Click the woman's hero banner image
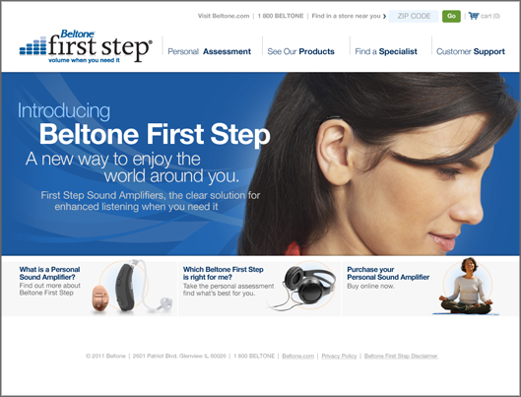 pyautogui.click(x=379, y=164)
